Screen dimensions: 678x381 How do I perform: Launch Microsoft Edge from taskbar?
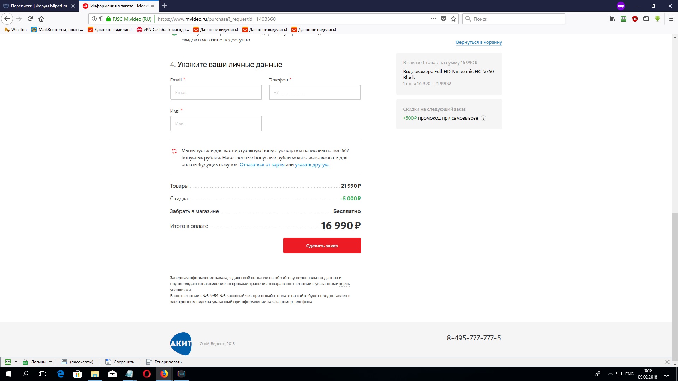(60, 374)
